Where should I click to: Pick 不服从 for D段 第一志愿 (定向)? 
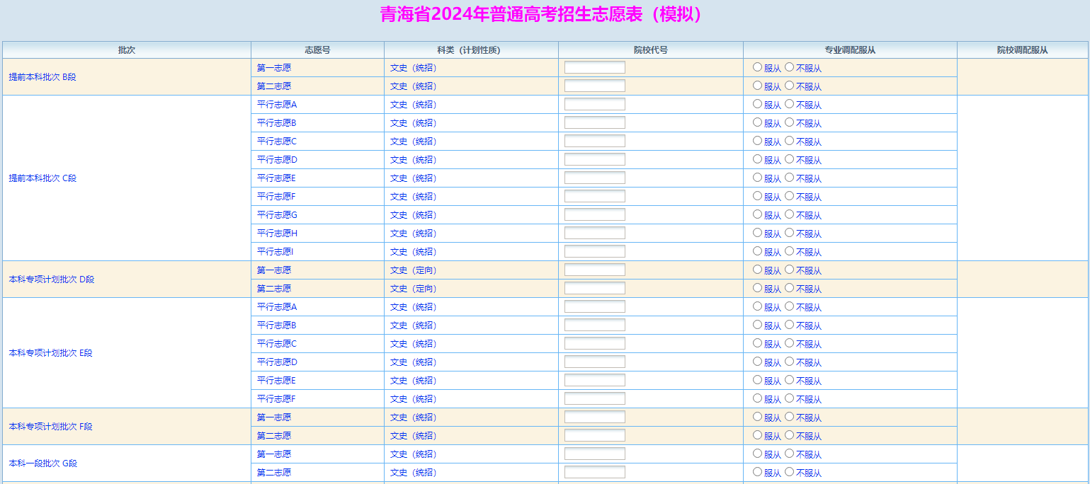click(789, 270)
